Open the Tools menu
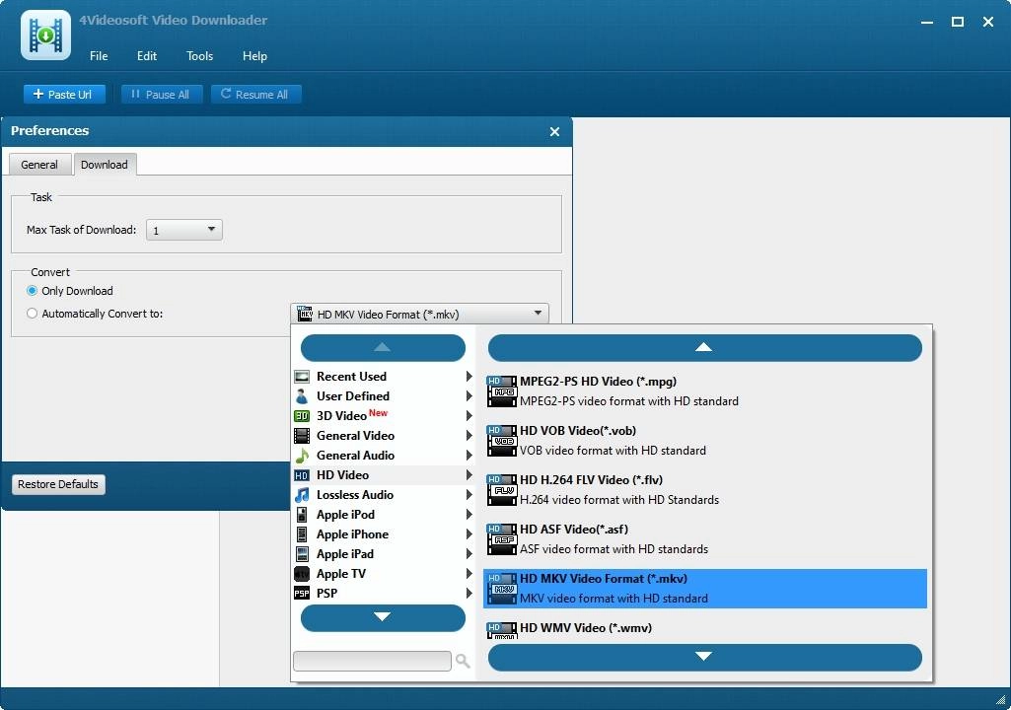The image size is (1011, 710). click(199, 56)
